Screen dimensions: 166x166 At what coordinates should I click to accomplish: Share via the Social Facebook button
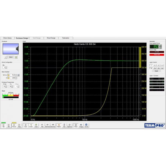tap(86, 125)
